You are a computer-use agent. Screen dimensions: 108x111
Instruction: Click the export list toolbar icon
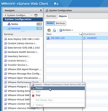click(x=54, y=30)
